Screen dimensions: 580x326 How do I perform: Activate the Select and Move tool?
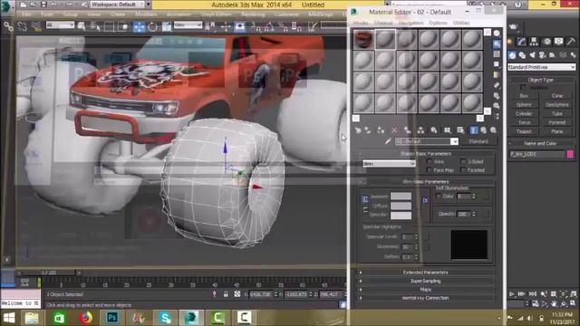139,26
